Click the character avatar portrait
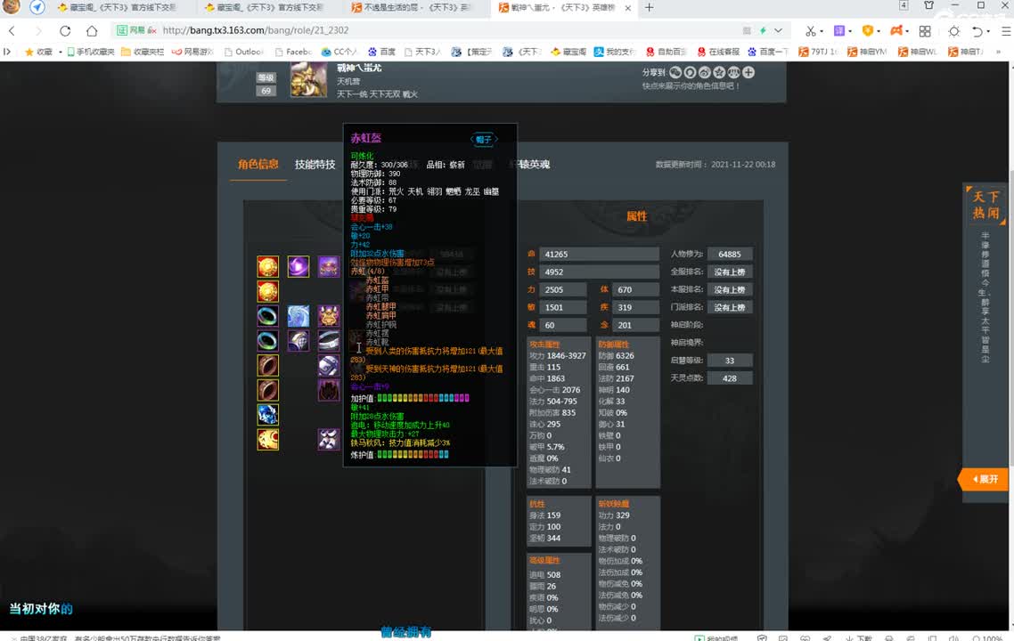The width and height of the screenshot is (1014, 641). coord(308,80)
